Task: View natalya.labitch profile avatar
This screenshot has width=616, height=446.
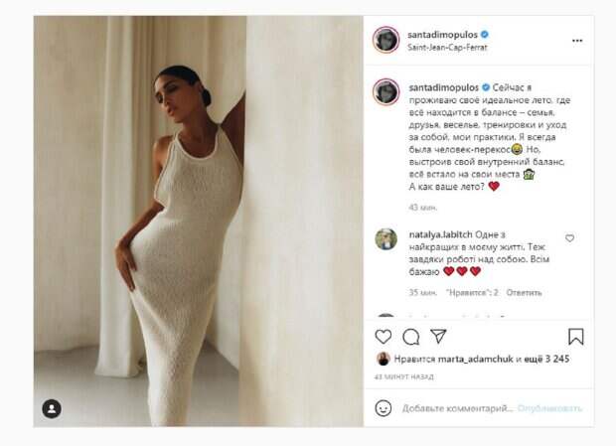Action: click(385, 238)
